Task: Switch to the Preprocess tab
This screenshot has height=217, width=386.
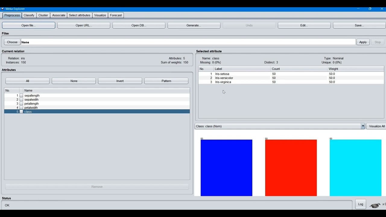Action: 12,15
